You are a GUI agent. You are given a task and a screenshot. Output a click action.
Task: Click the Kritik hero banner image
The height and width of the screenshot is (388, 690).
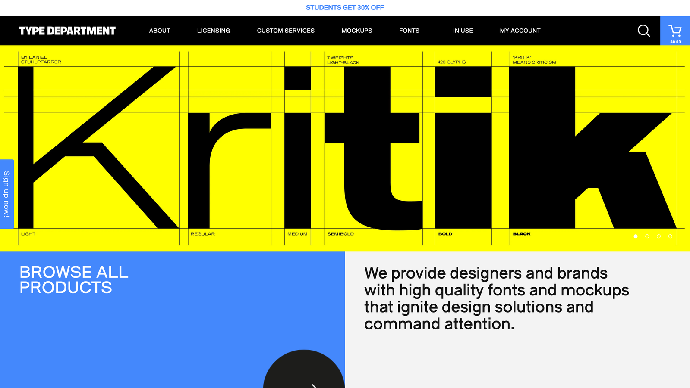click(345, 148)
